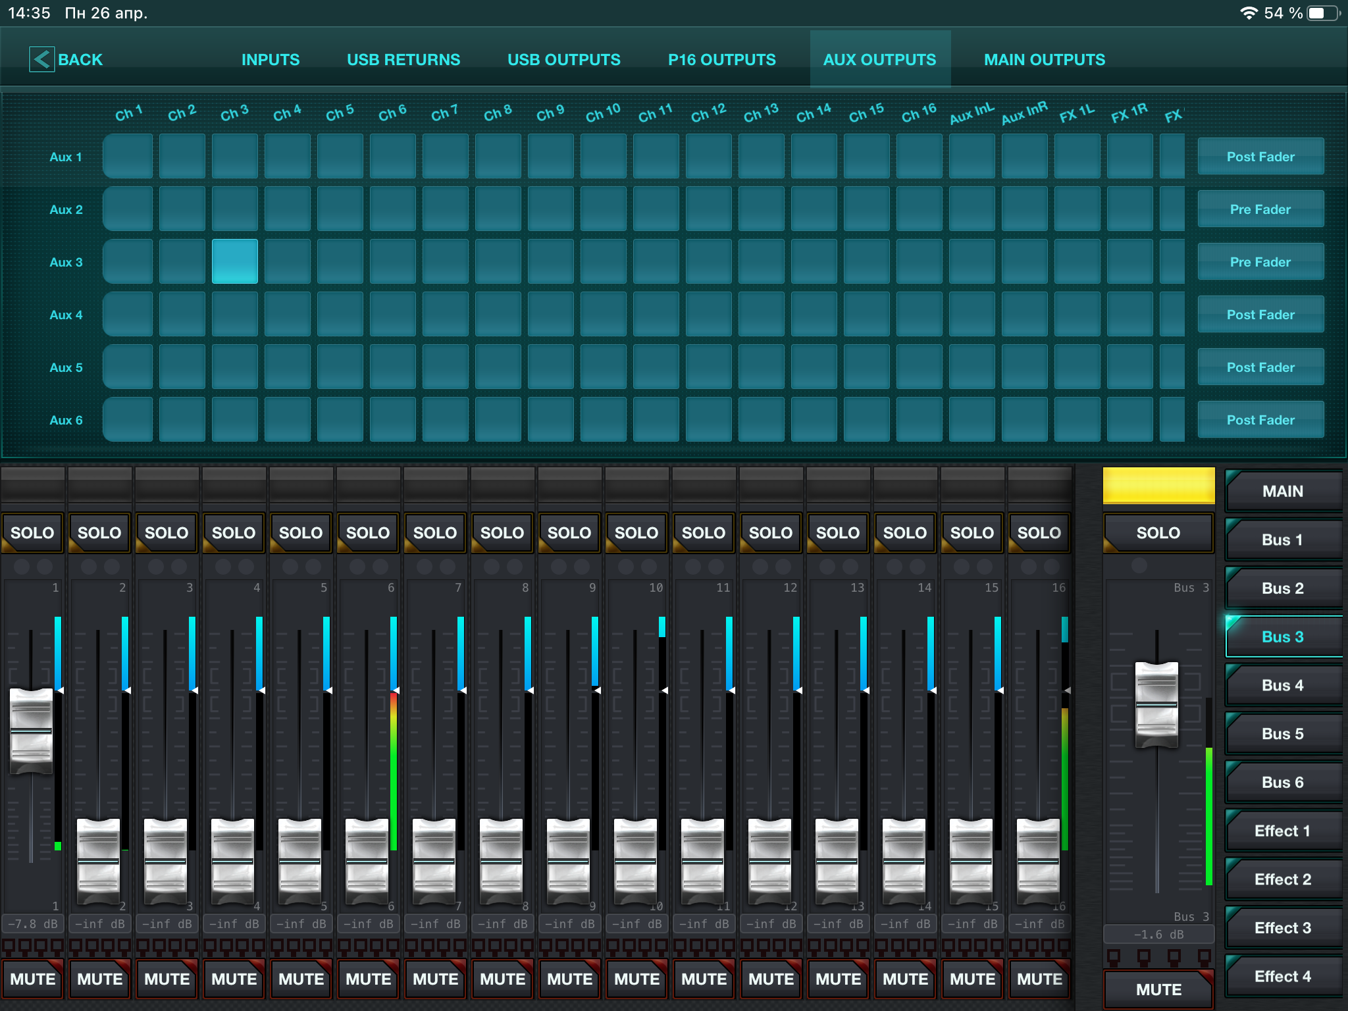Select the MAIN mix layer
Viewport: 1348px width, 1011px height.
coord(1282,491)
